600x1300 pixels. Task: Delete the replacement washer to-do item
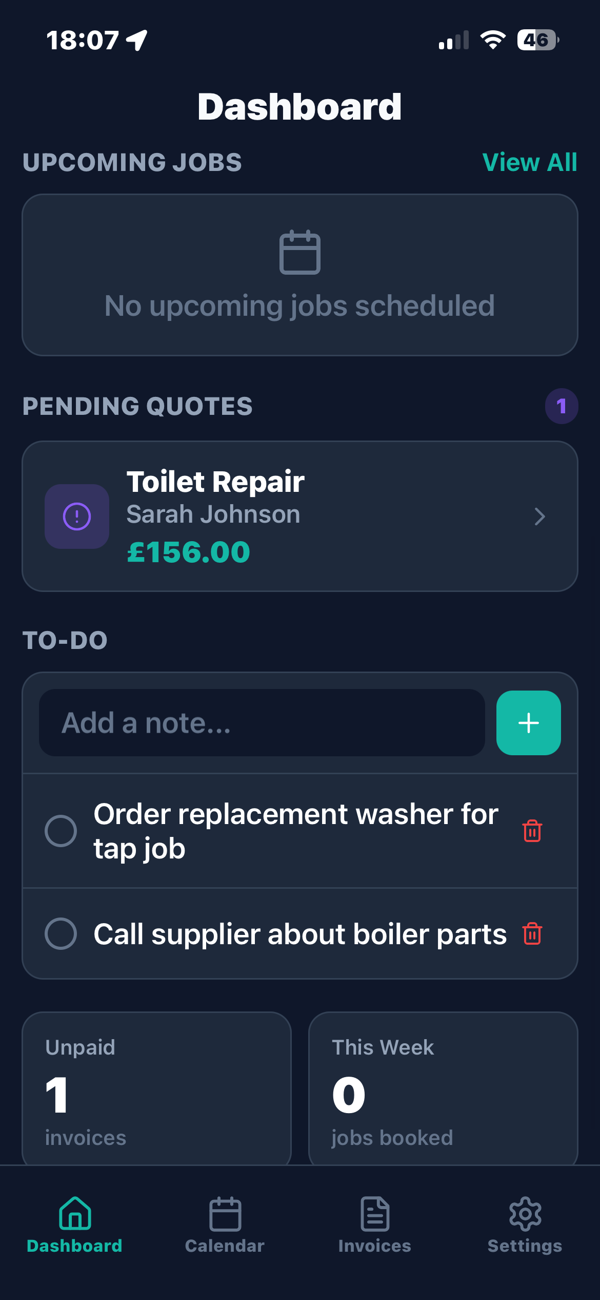tap(532, 830)
